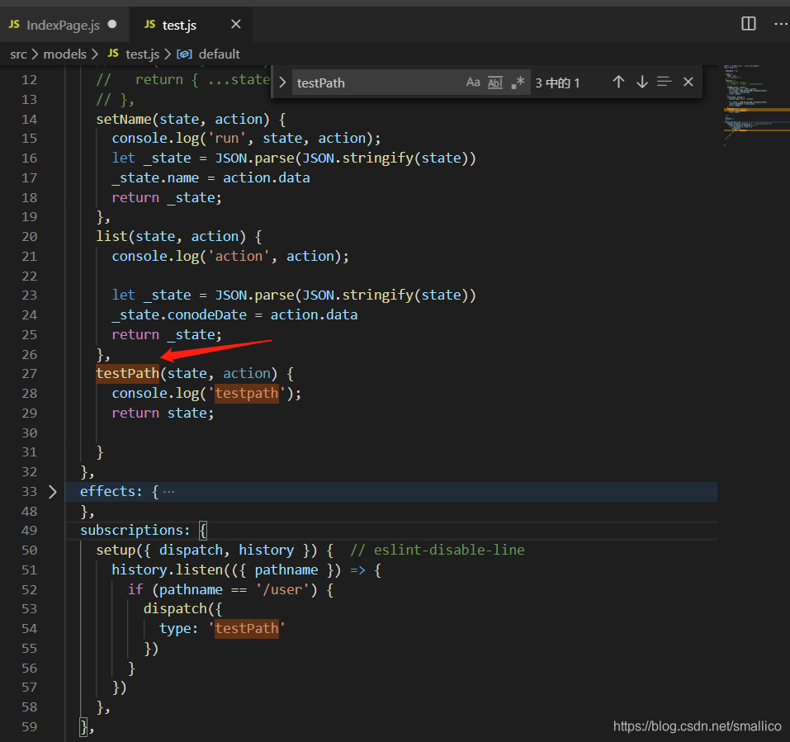Click the default symbol breadcrumb
The width and height of the screenshot is (790, 742).
tap(219, 54)
